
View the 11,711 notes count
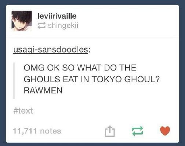(x=37, y=131)
